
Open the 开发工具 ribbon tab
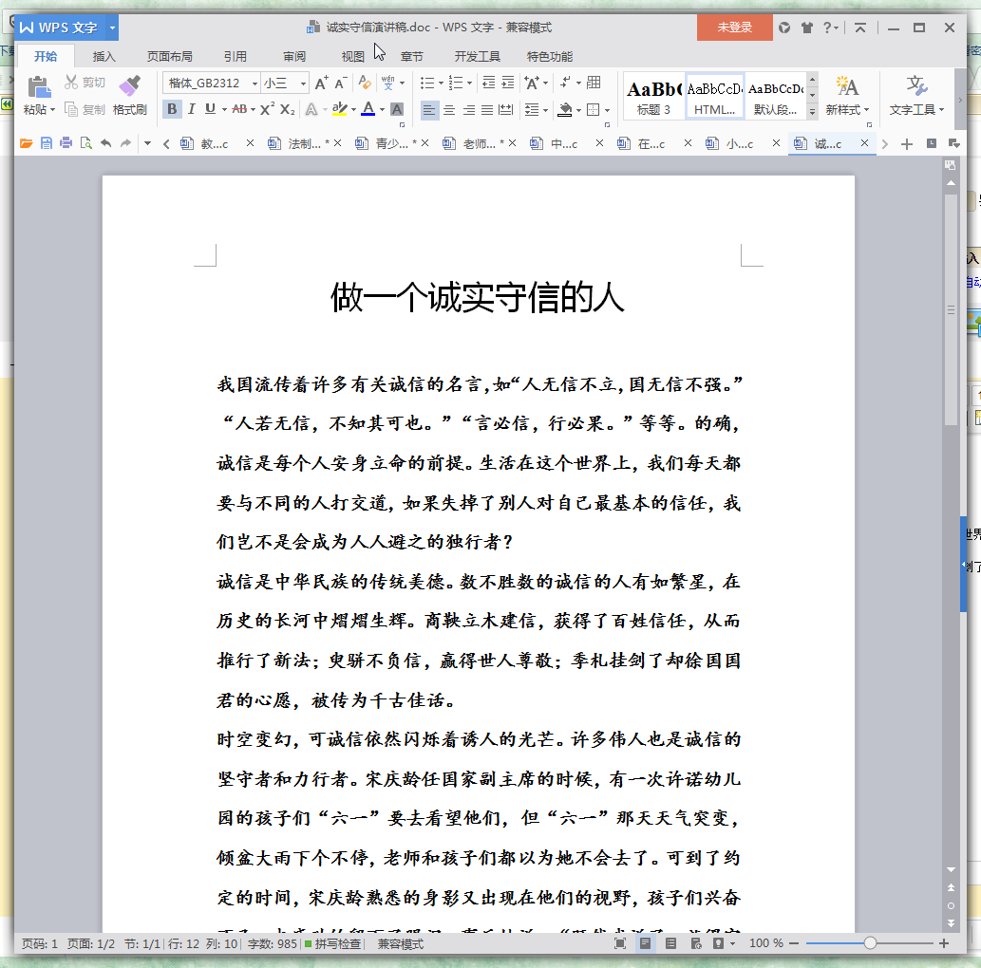478,57
